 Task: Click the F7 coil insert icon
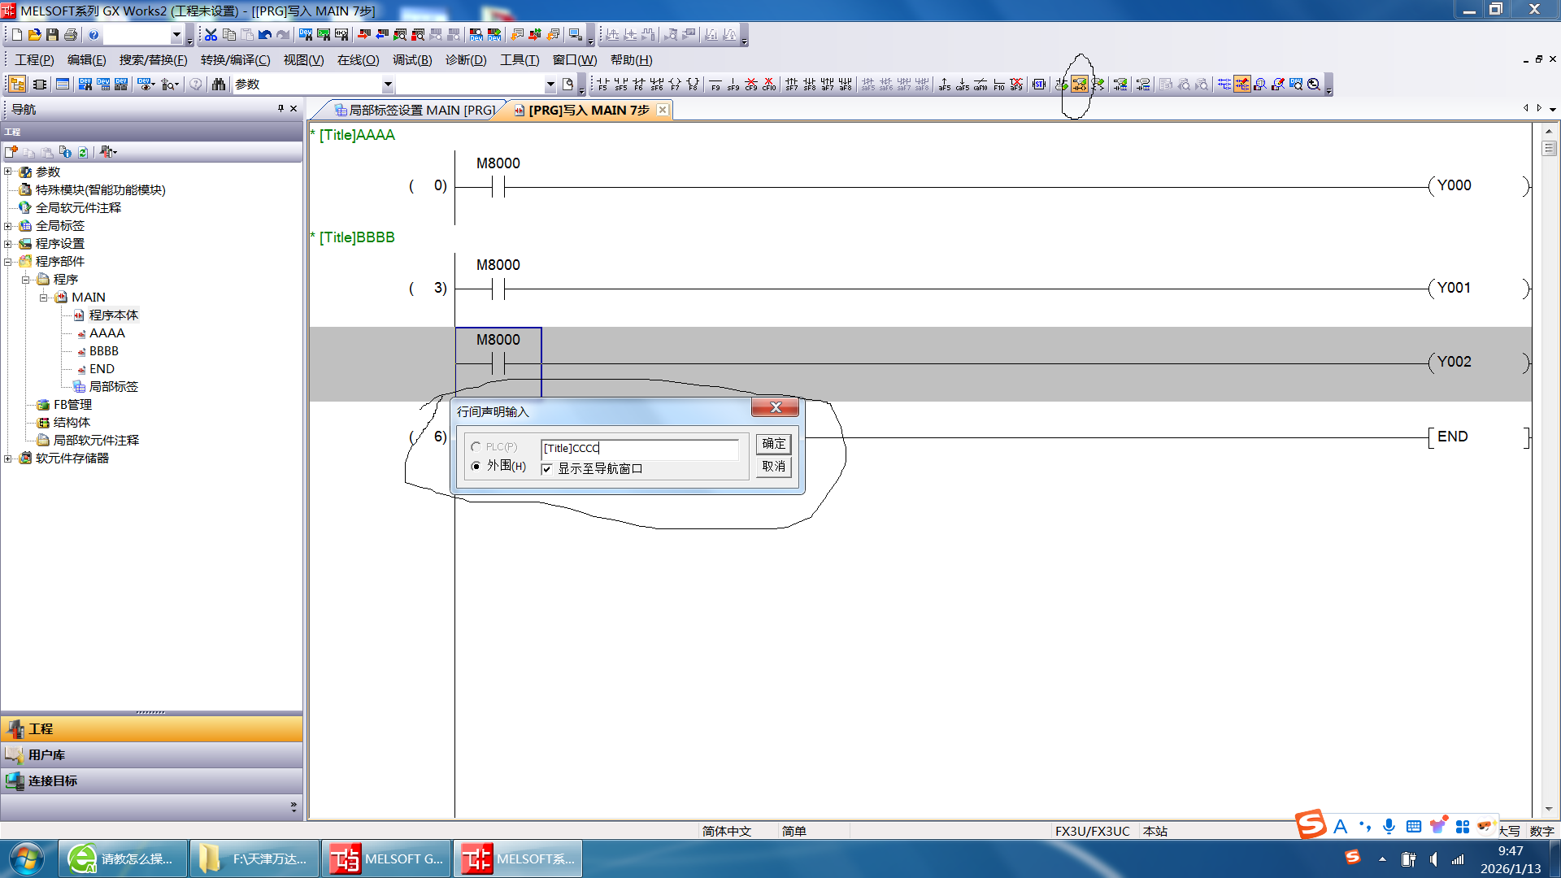[x=675, y=85]
